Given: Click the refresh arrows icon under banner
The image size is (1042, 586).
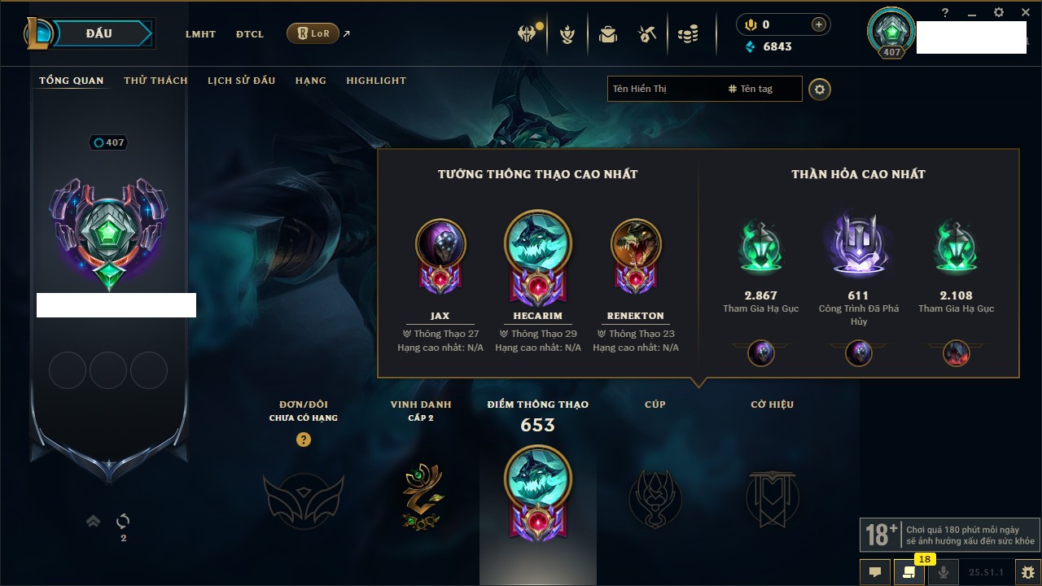Looking at the screenshot, I should pyautogui.click(x=123, y=521).
